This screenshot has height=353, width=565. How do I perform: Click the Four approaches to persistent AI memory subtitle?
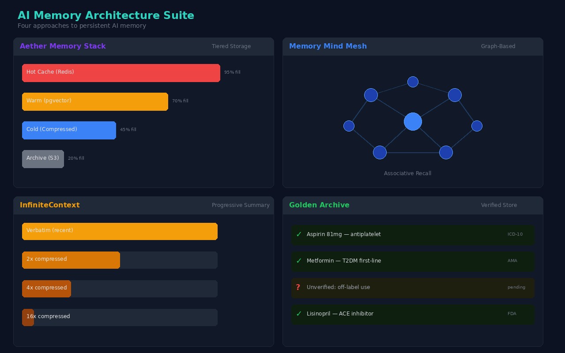[82, 26]
